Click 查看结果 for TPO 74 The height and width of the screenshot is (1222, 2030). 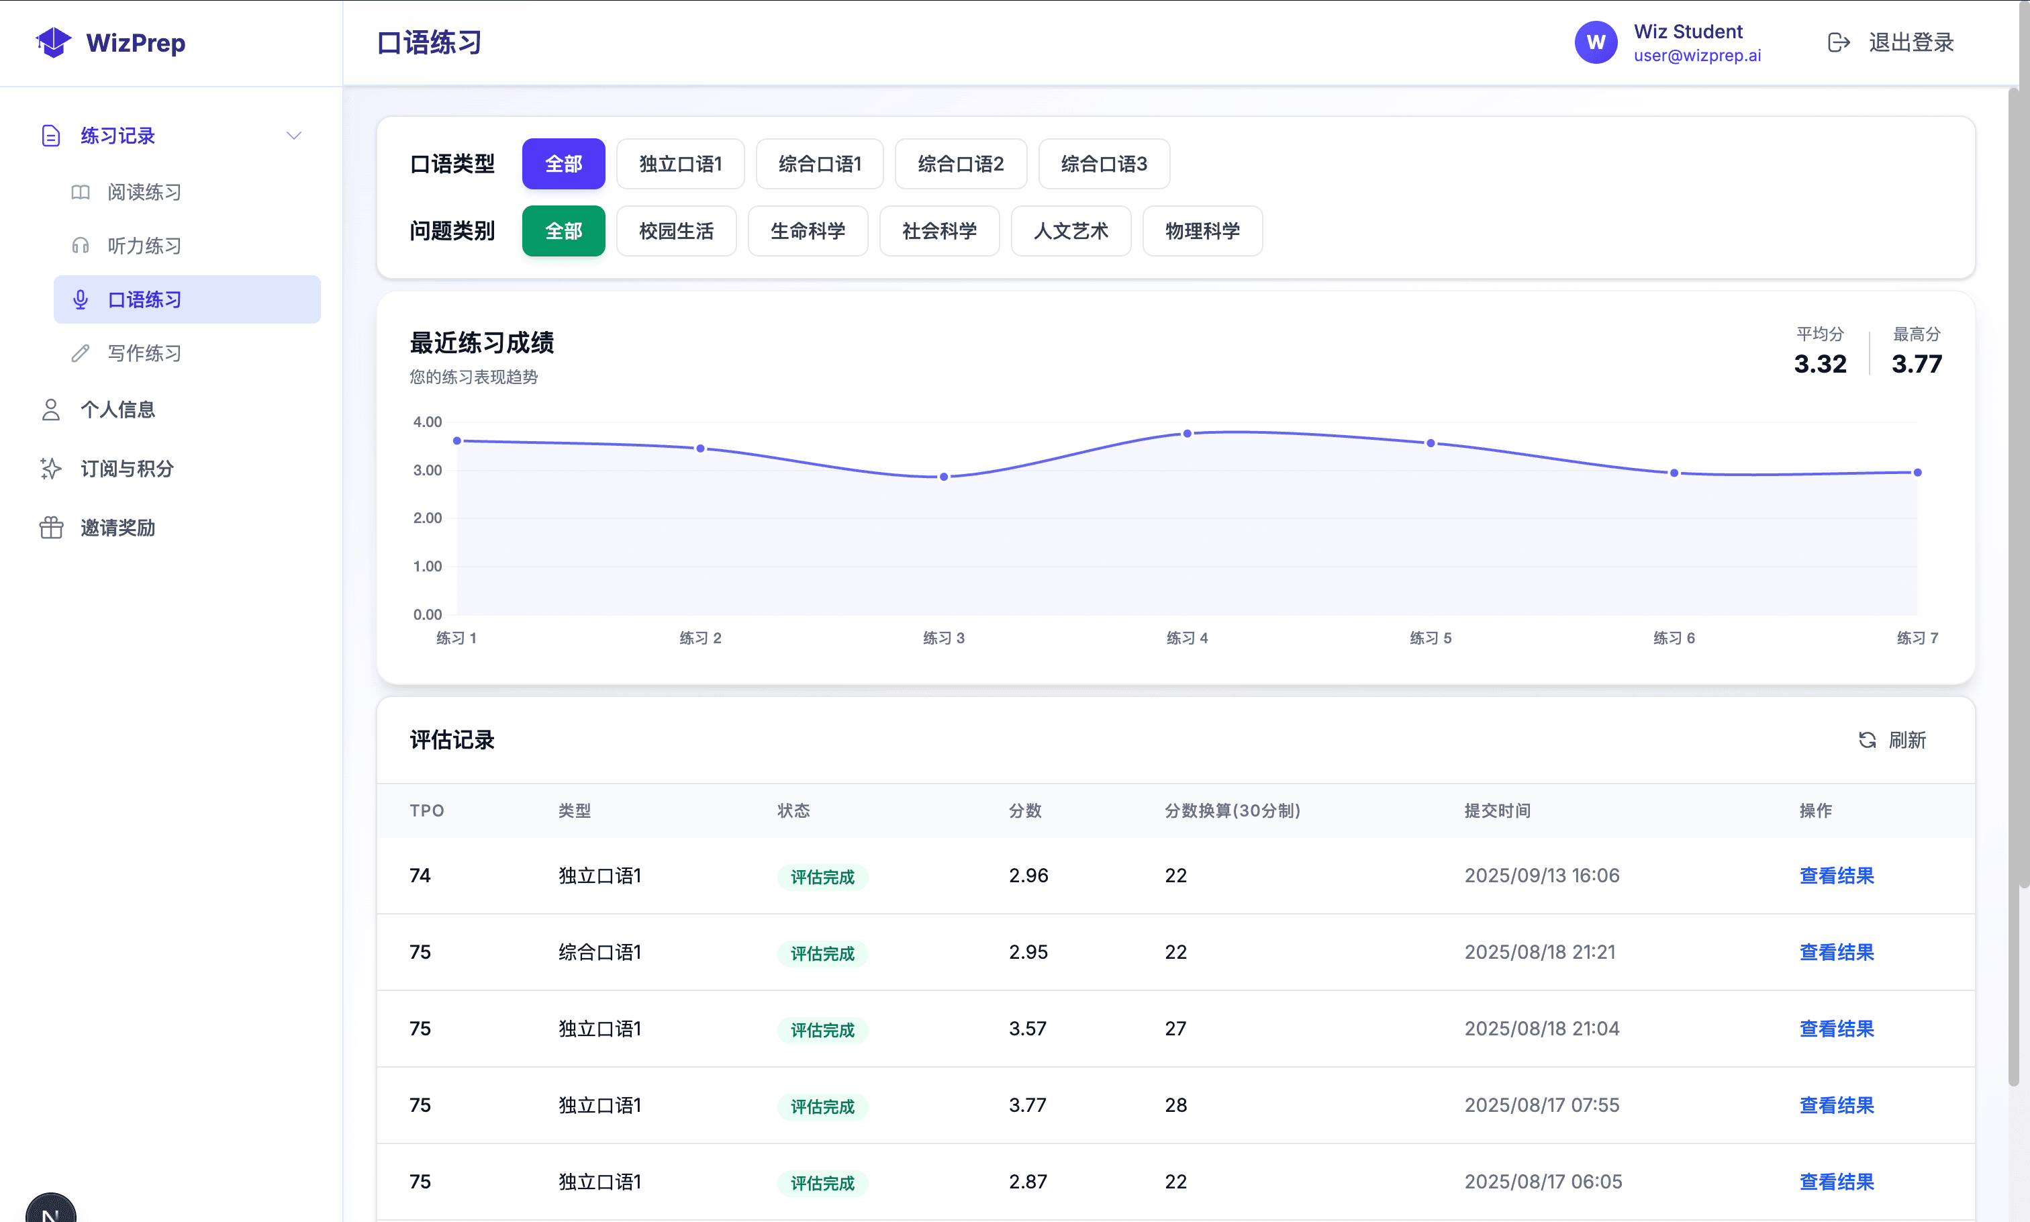click(1837, 876)
